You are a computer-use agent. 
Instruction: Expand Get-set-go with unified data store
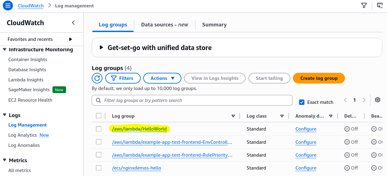tap(101, 48)
